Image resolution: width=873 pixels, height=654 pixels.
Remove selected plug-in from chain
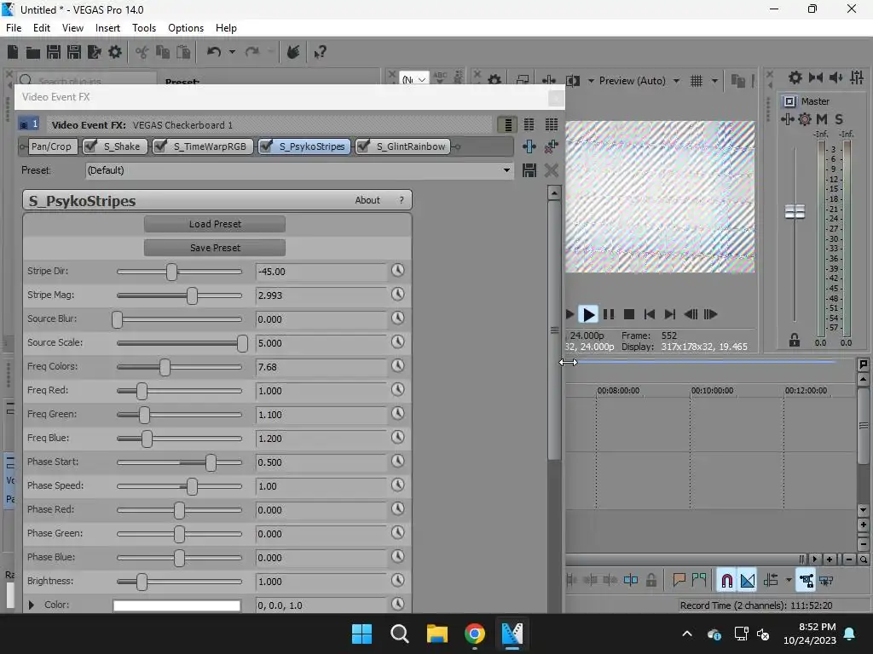pos(552,146)
